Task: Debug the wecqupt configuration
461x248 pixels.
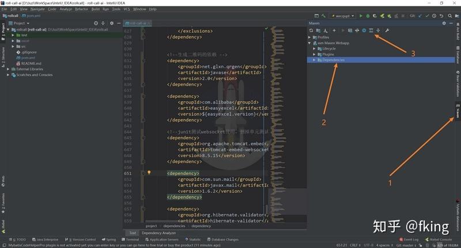Action: (x=368, y=16)
